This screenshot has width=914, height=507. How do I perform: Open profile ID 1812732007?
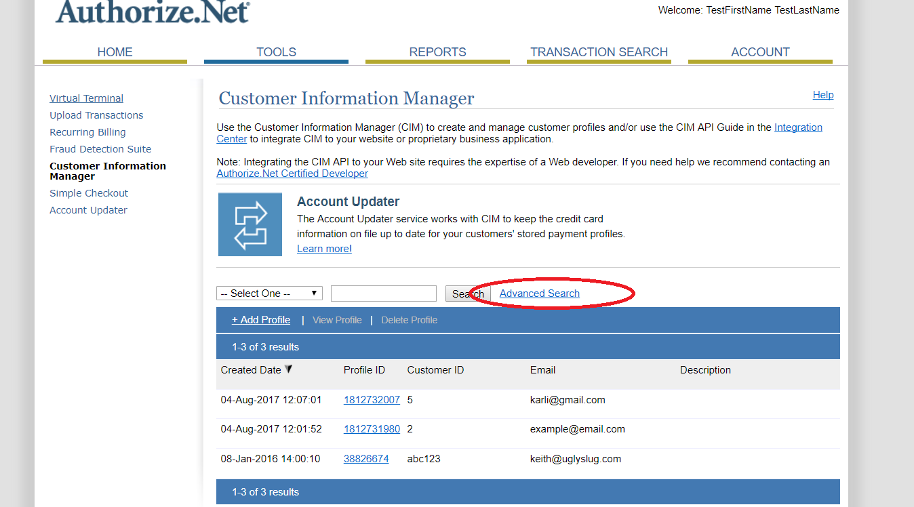pyautogui.click(x=372, y=400)
